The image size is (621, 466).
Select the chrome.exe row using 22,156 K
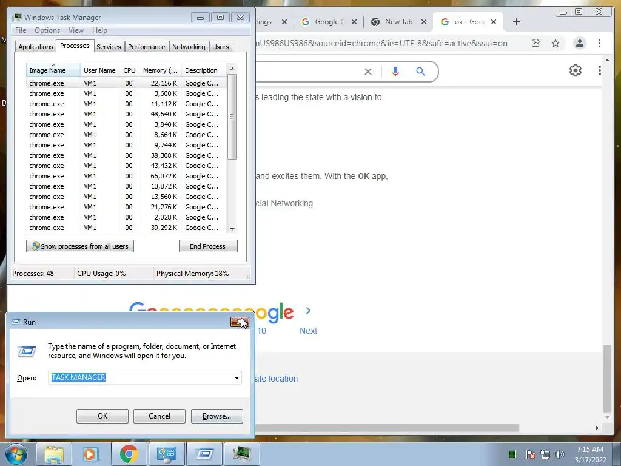point(126,83)
